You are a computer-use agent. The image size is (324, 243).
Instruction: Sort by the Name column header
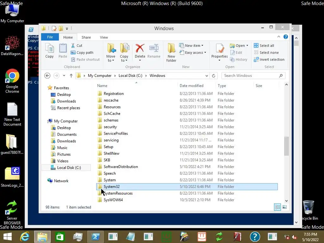pos(136,85)
